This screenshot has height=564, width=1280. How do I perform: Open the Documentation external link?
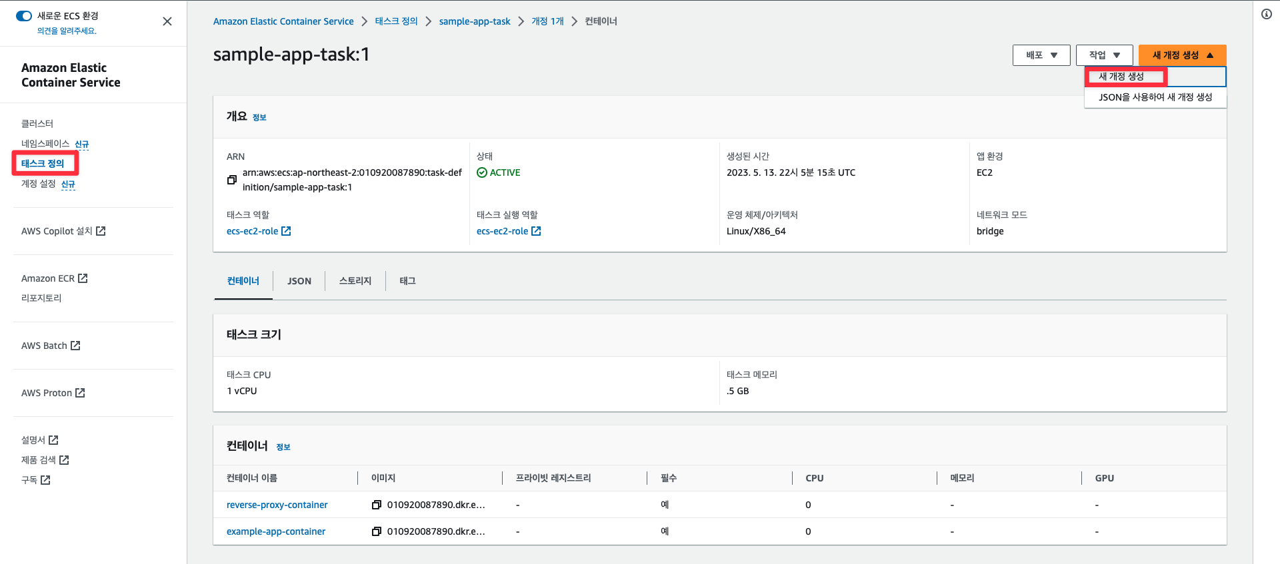[40, 440]
